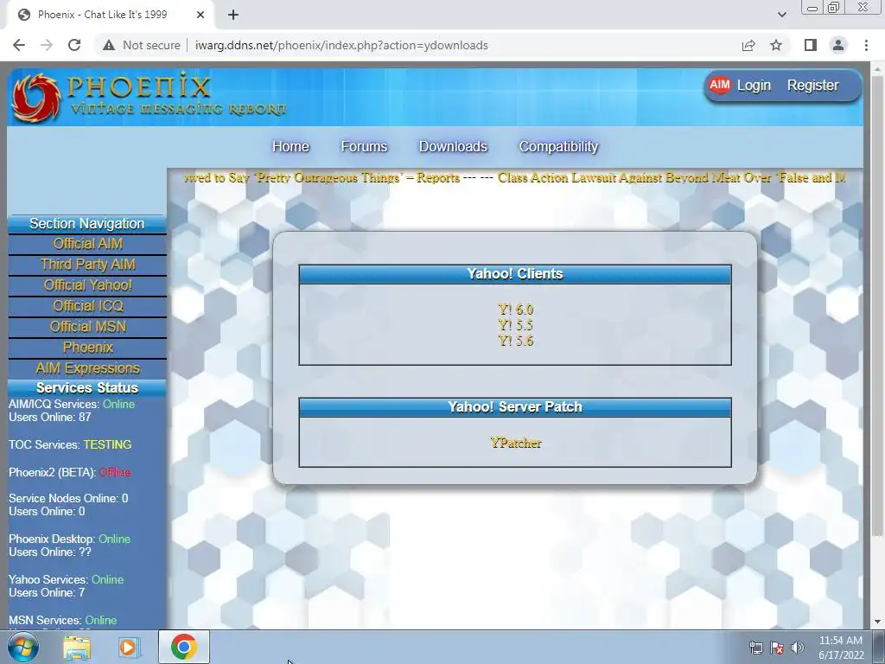Click the network icon in system tray
Image resolution: width=885 pixels, height=664 pixels.
click(755, 648)
